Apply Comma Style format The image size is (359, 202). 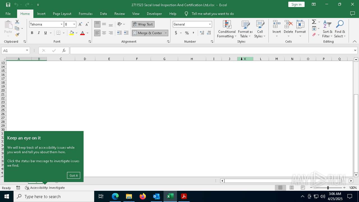point(194,33)
